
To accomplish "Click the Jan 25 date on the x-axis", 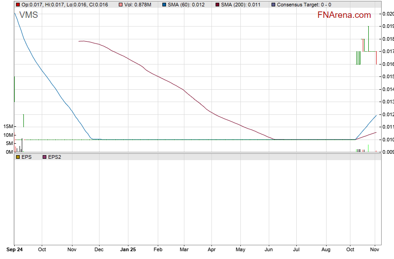I will click(x=128, y=250).
